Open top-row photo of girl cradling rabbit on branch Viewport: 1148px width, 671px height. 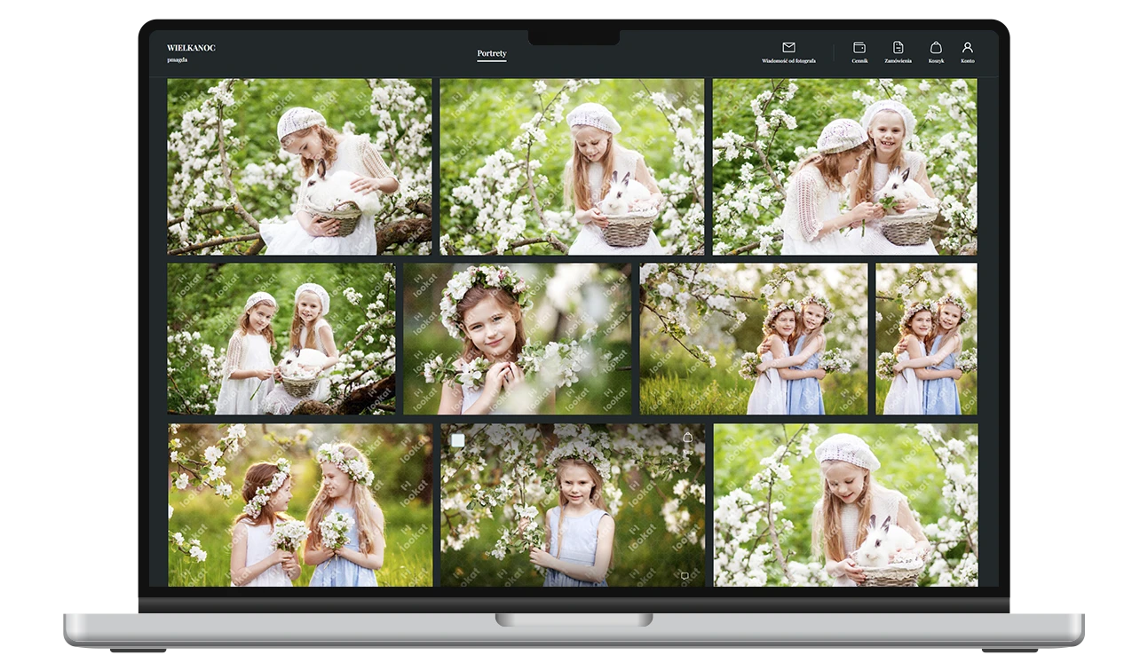(299, 167)
